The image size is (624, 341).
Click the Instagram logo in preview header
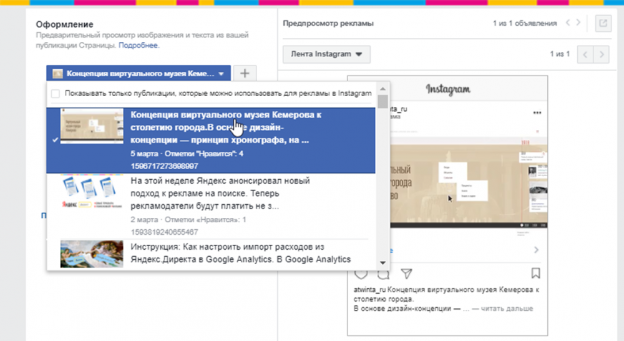click(448, 89)
